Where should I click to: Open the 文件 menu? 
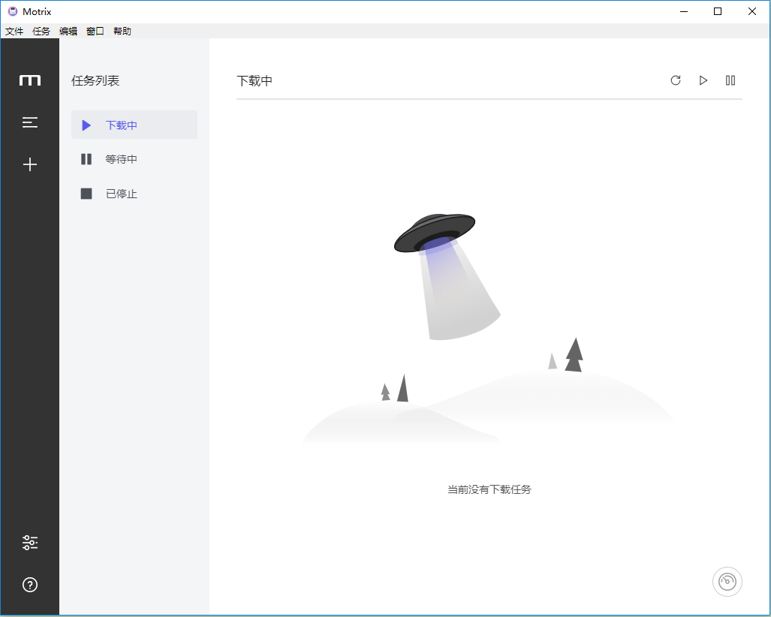click(x=14, y=31)
